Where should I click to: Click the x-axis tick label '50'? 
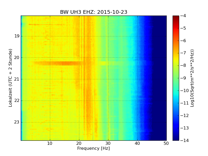tap(166, 144)
